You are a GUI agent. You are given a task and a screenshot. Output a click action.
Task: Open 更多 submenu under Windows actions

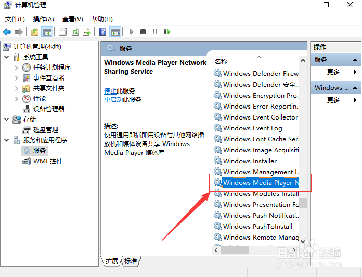point(333,100)
